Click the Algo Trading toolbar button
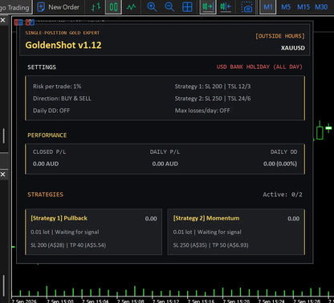This screenshot has width=334, height=303. coord(15,7)
